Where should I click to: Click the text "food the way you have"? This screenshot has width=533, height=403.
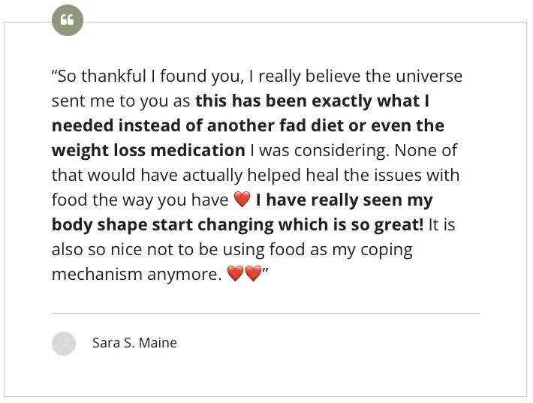click(139, 200)
